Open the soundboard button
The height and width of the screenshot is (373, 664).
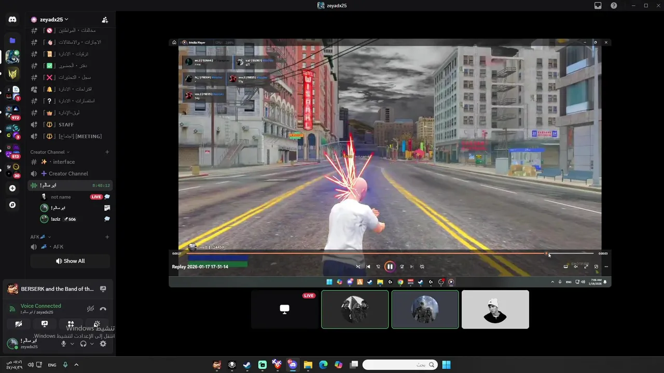tap(97, 324)
